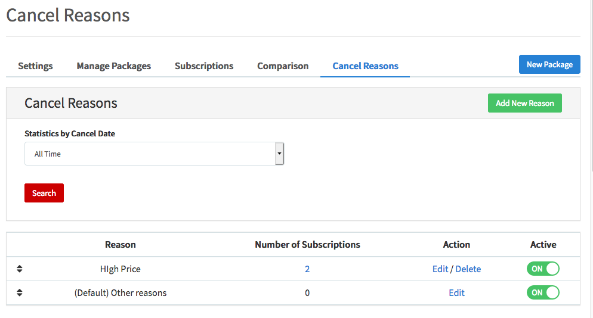Click the Cancel Reasons tab
This screenshot has height=318, width=593.
point(365,66)
